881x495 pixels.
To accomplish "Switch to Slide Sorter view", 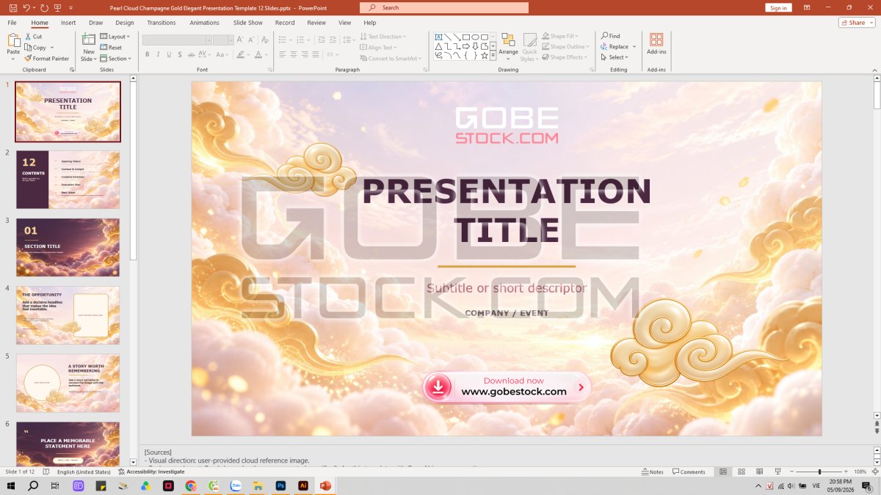I will (742, 472).
